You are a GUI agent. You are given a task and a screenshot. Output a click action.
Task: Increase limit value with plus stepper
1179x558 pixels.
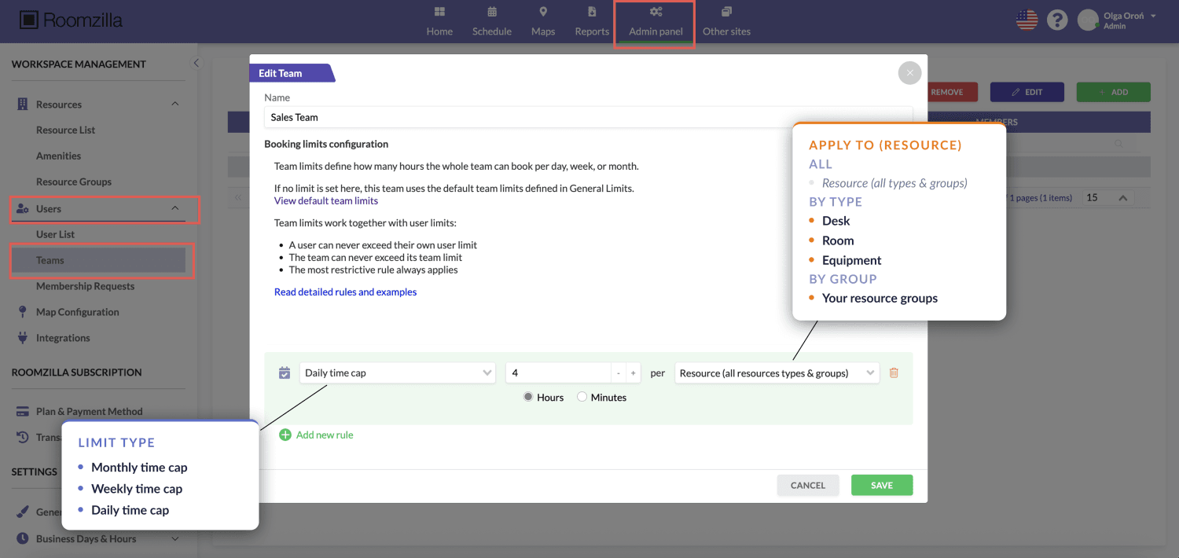point(633,373)
